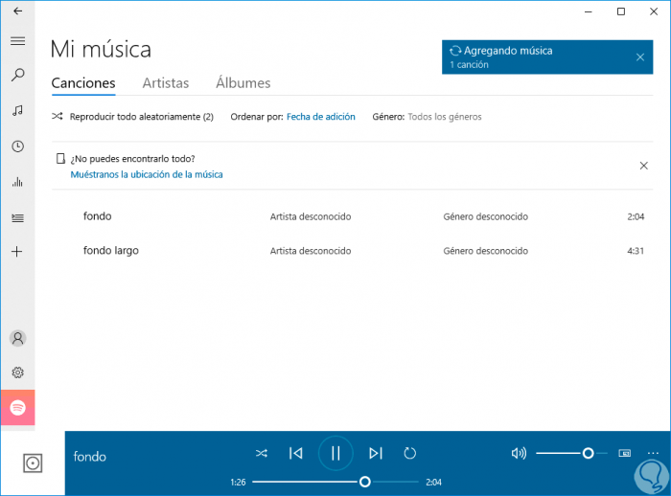The height and width of the screenshot is (496, 671).
Task: Skip to the next track
Action: [x=376, y=453]
